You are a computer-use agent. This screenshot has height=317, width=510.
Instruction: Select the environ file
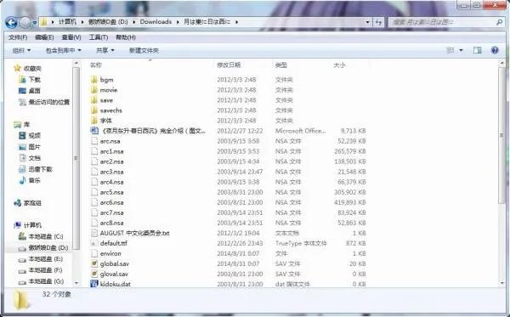110,253
